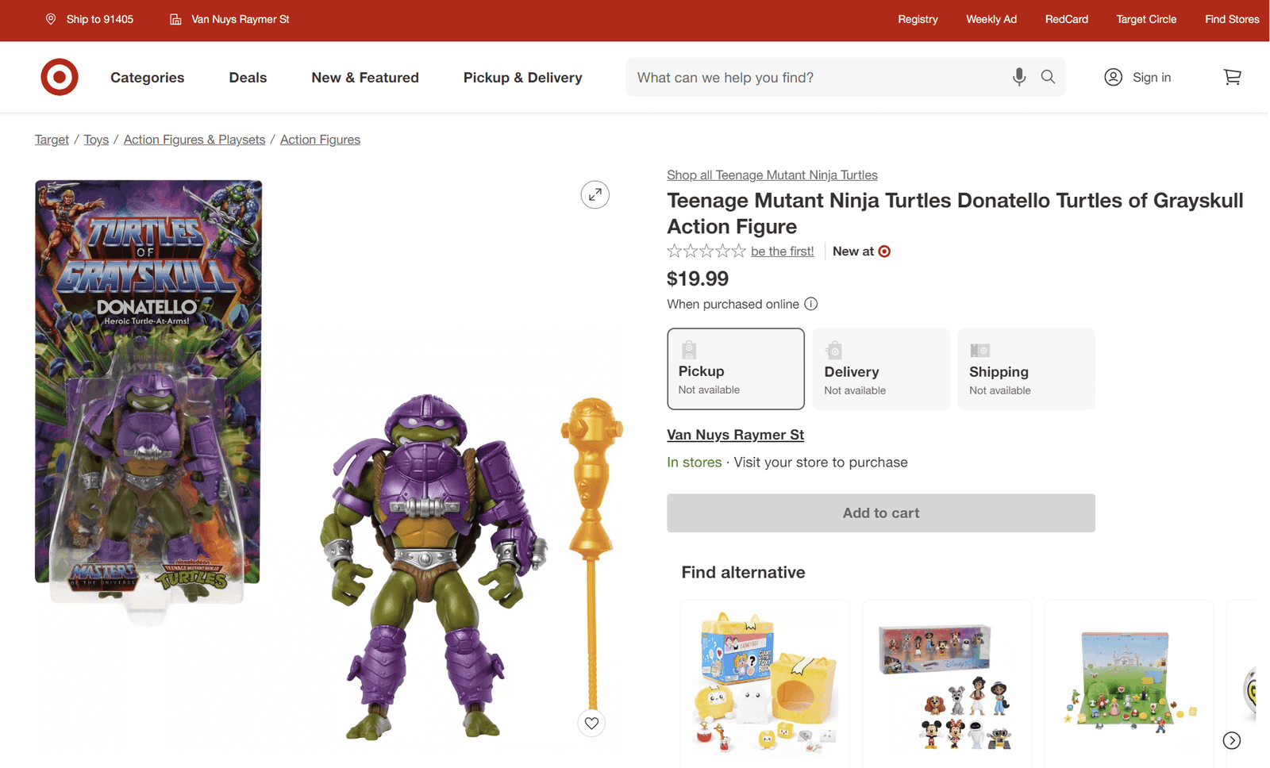
Task: Click the info icon beside 'When purchased online'
Action: point(811,304)
